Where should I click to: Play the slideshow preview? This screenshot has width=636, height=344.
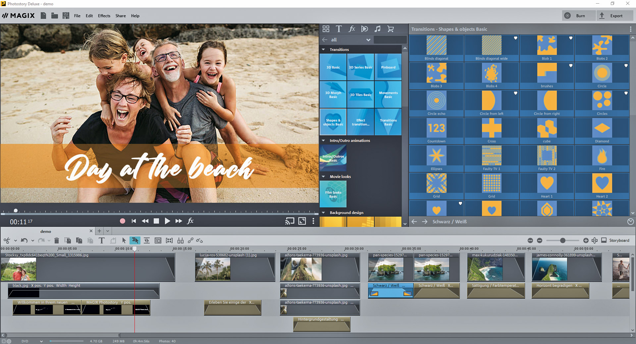[167, 221]
